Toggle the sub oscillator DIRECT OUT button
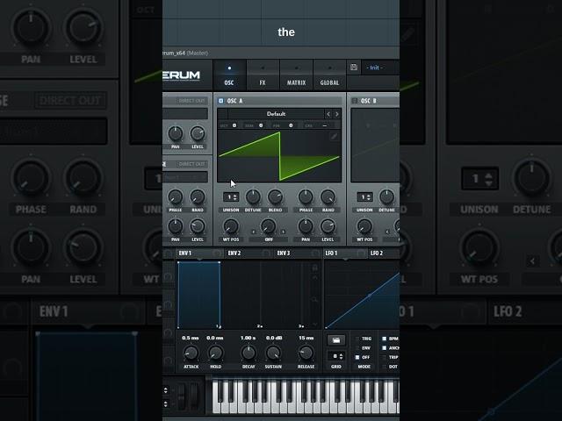Image resolution: width=562 pixels, height=421 pixels. 191,101
